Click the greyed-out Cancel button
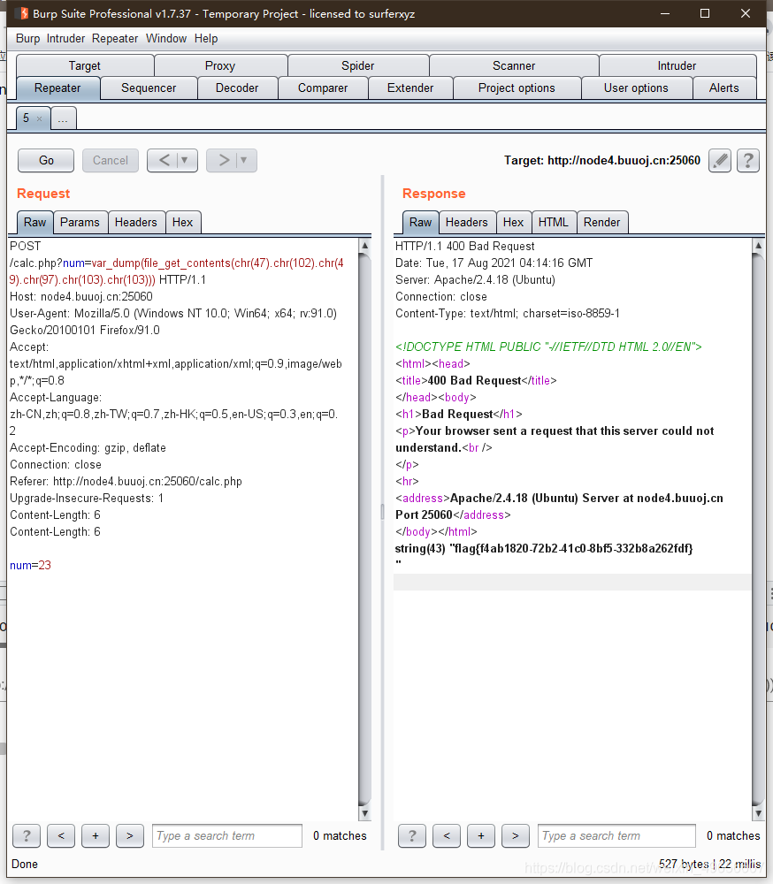Screen dimensions: 773x884 click(110, 161)
